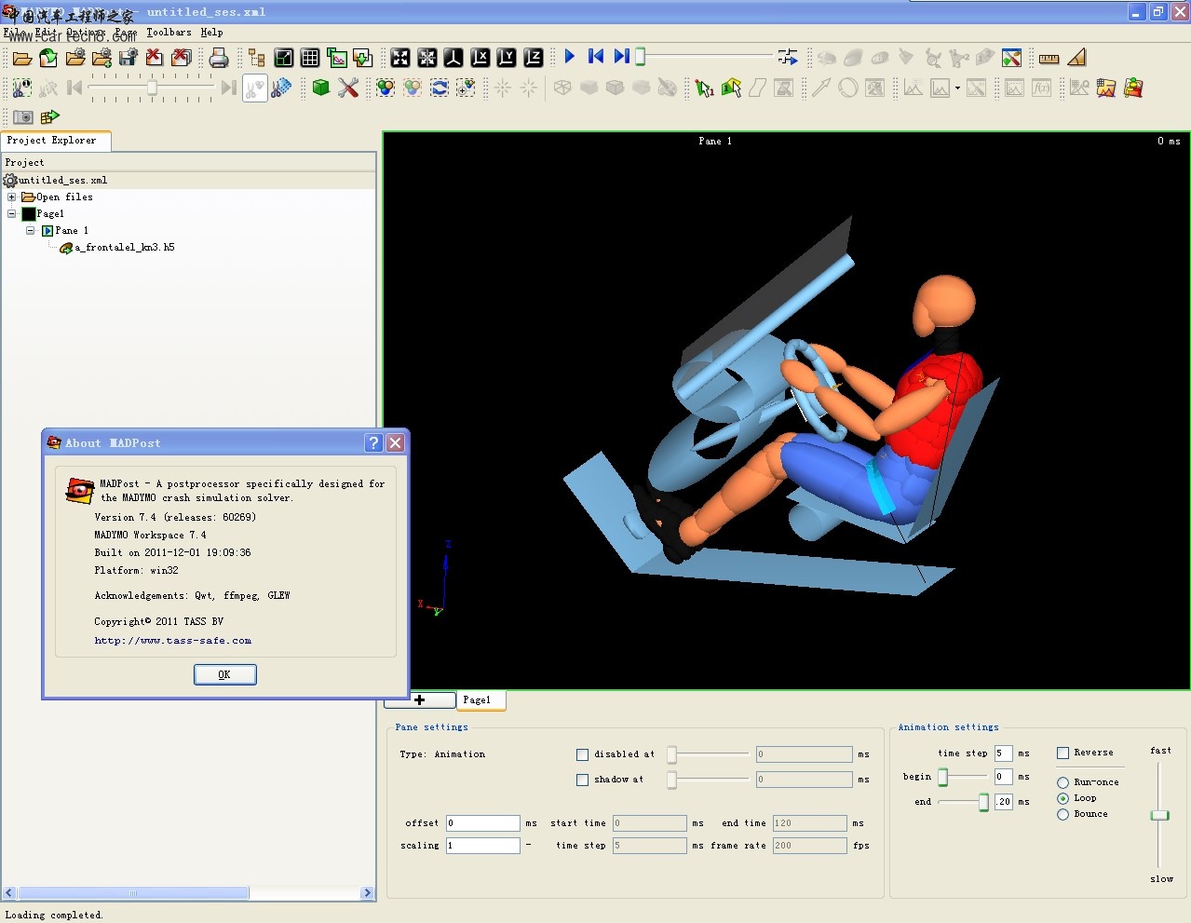Expand the Open files tree node
1191x923 pixels.
pos(11,197)
